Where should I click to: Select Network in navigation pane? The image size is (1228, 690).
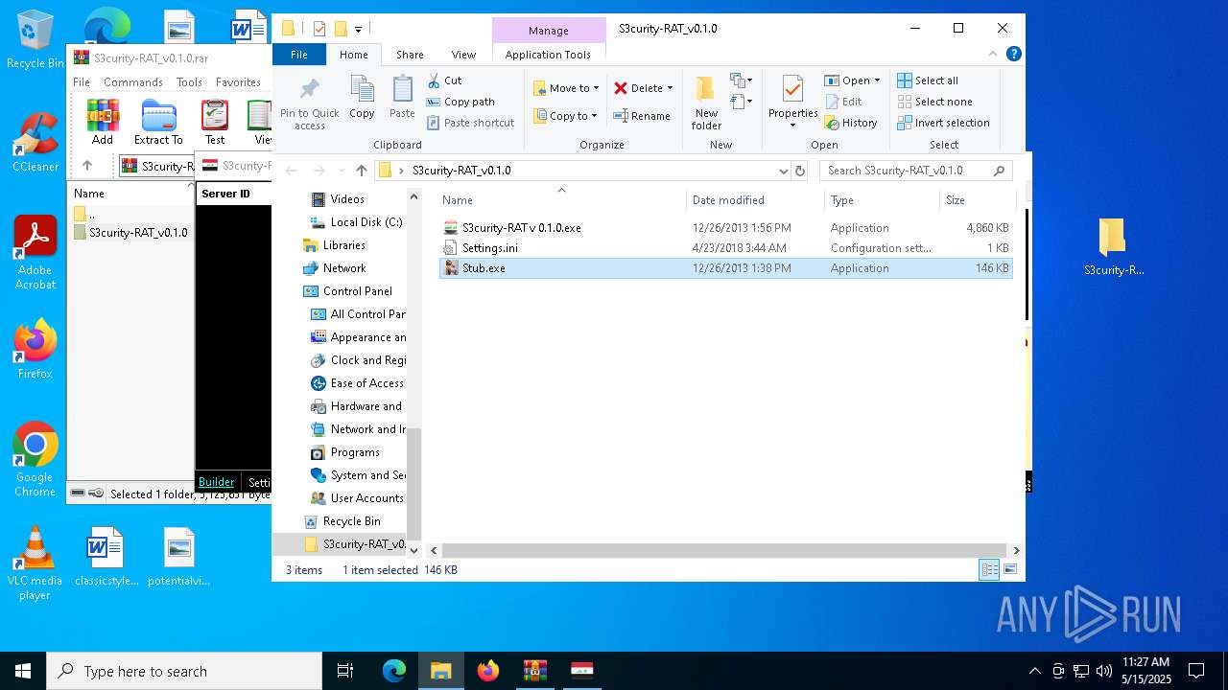[x=335, y=268]
